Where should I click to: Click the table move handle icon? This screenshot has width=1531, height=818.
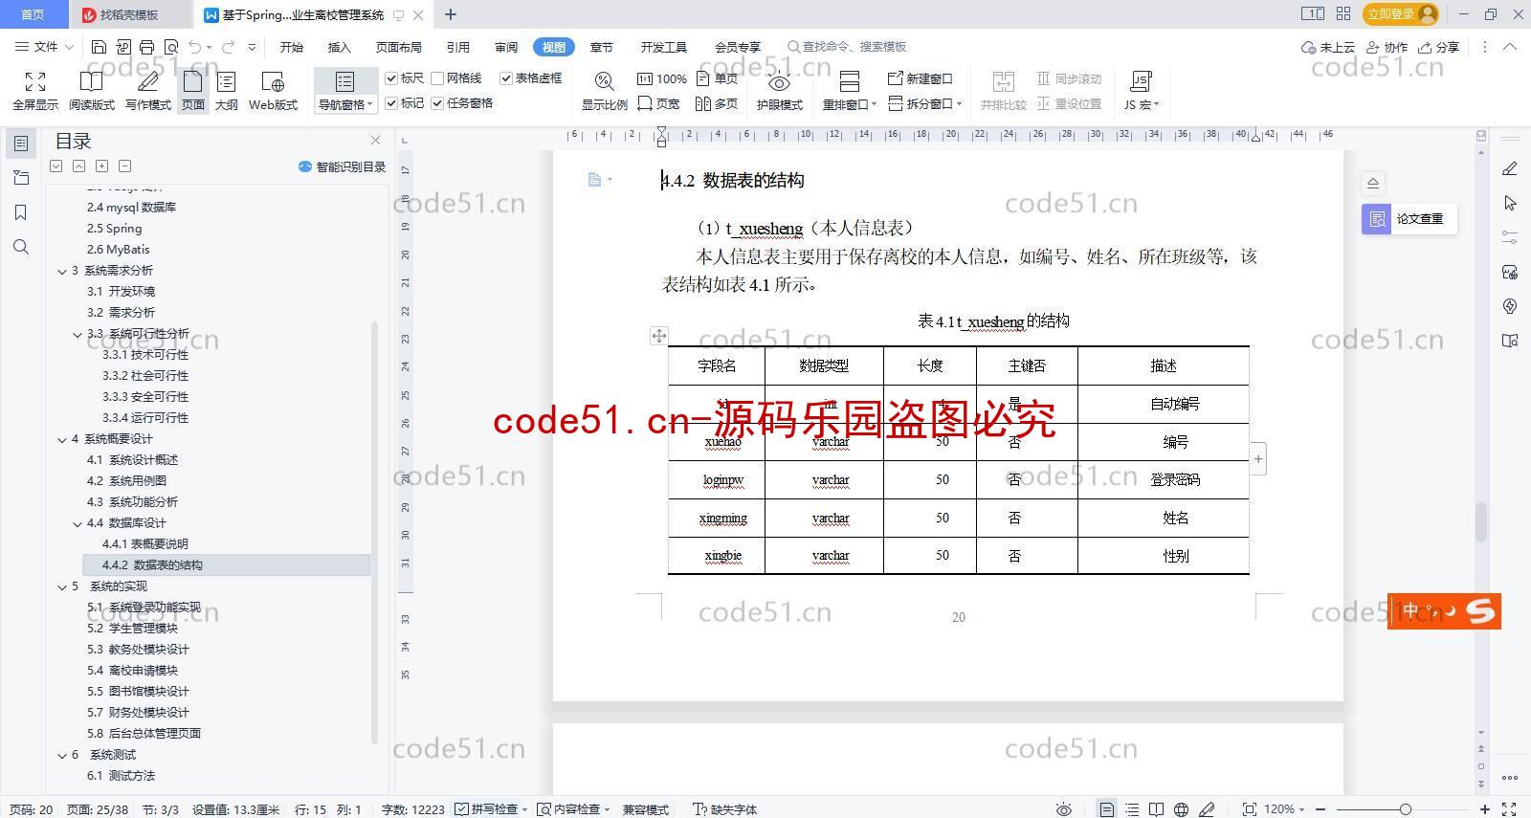658,335
